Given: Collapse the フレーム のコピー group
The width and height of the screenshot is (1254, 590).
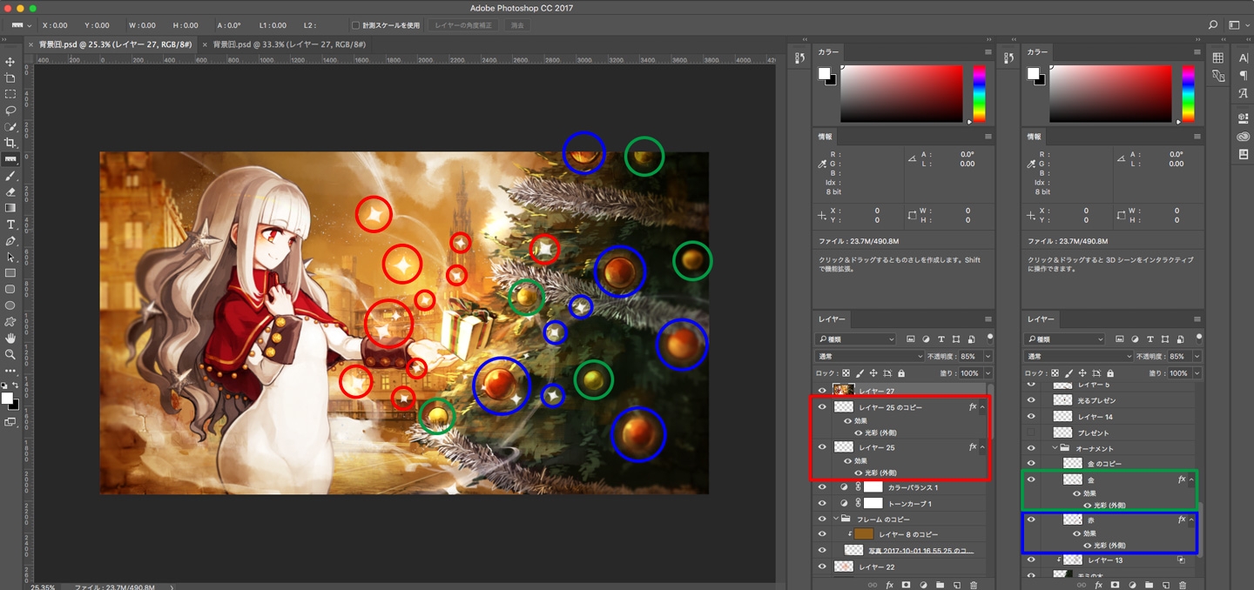Looking at the screenshot, I should (837, 519).
